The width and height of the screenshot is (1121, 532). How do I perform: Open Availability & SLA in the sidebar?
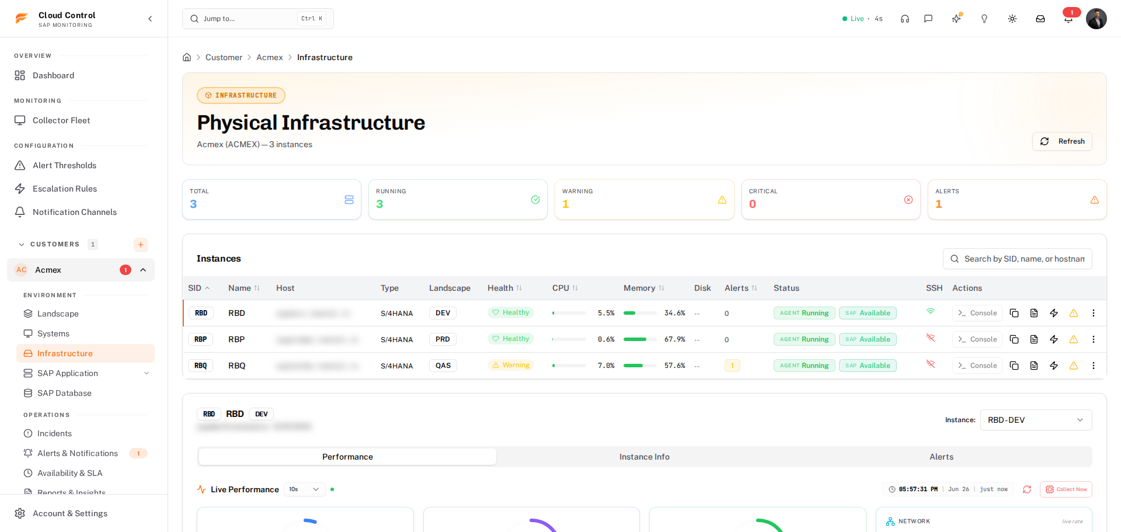(85, 473)
